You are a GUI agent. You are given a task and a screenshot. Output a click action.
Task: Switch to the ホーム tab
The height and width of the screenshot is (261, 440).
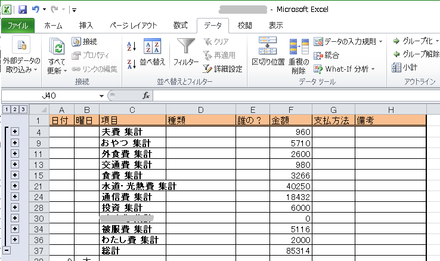point(53,26)
